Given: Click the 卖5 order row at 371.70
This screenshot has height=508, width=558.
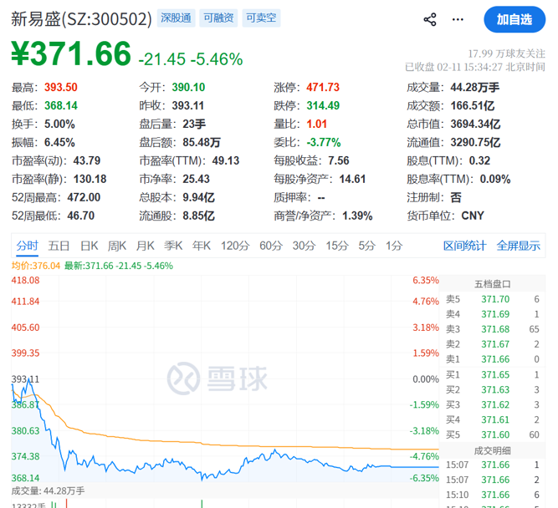Looking at the screenshot, I should pyautogui.click(x=493, y=298).
